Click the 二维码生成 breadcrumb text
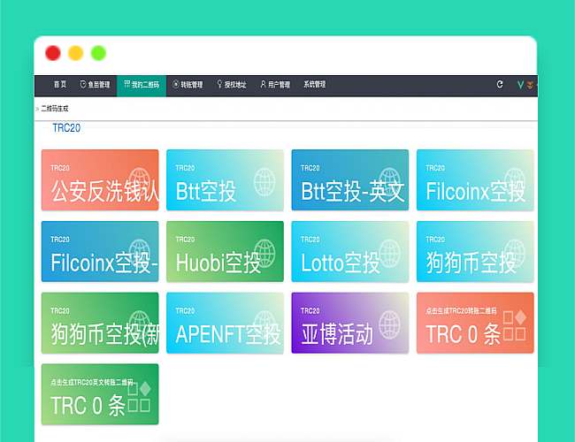Image resolution: width=575 pixels, height=442 pixels. (x=55, y=109)
